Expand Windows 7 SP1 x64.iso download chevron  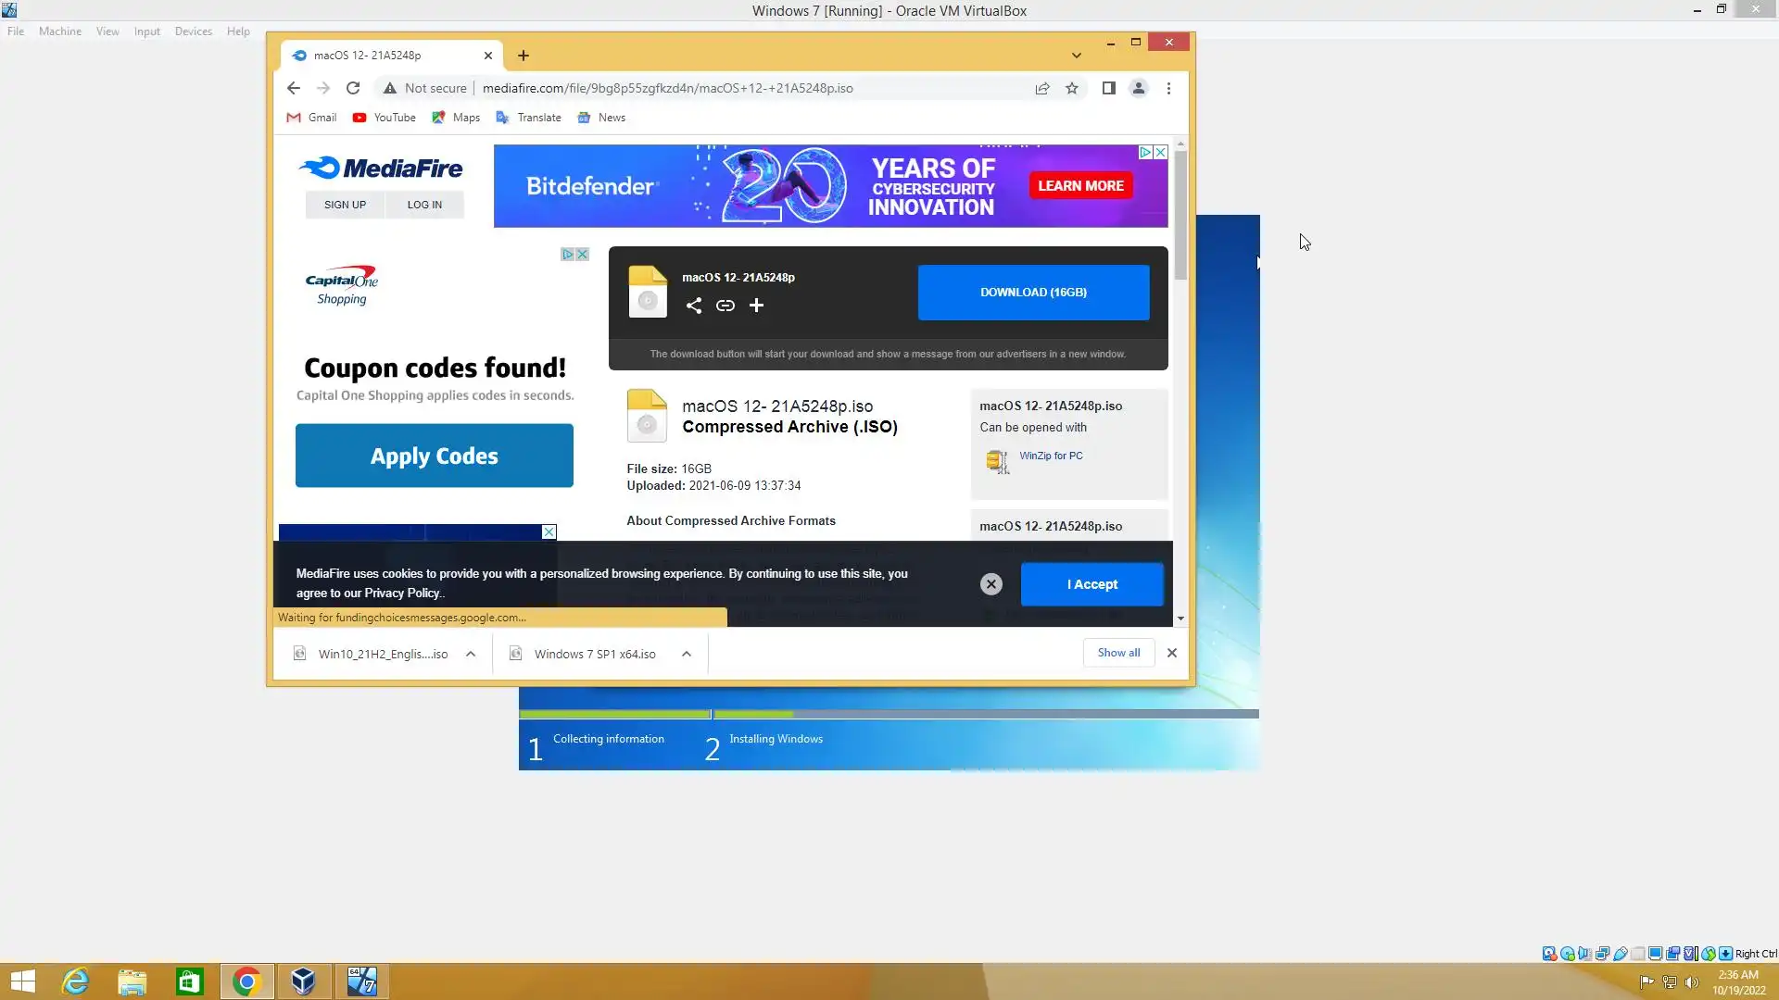pyautogui.click(x=687, y=654)
